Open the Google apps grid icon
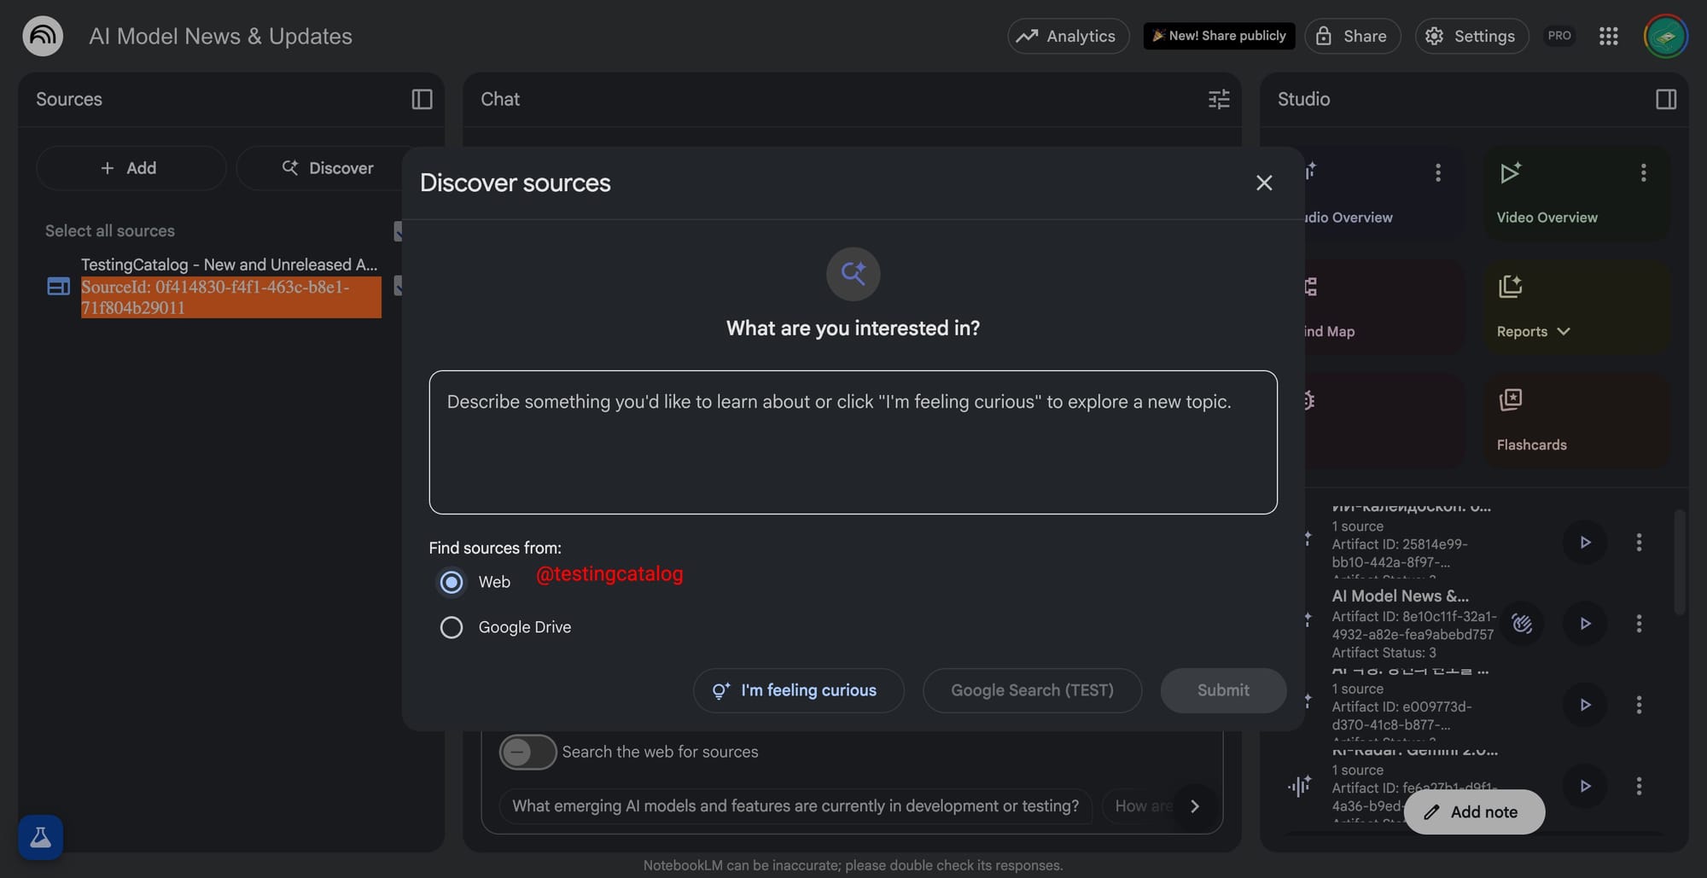 [x=1608, y=36]
